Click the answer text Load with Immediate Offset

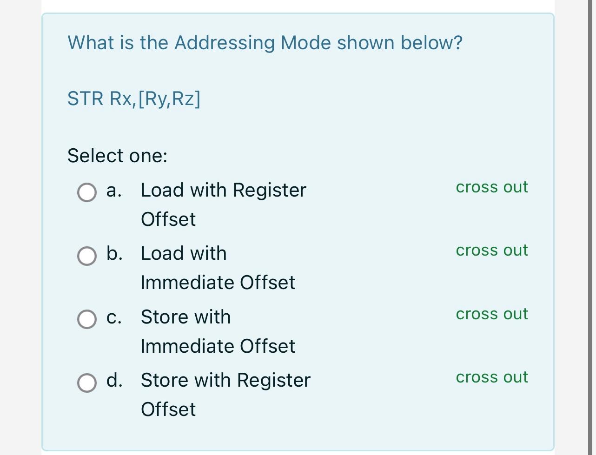(x=218, y=268)
